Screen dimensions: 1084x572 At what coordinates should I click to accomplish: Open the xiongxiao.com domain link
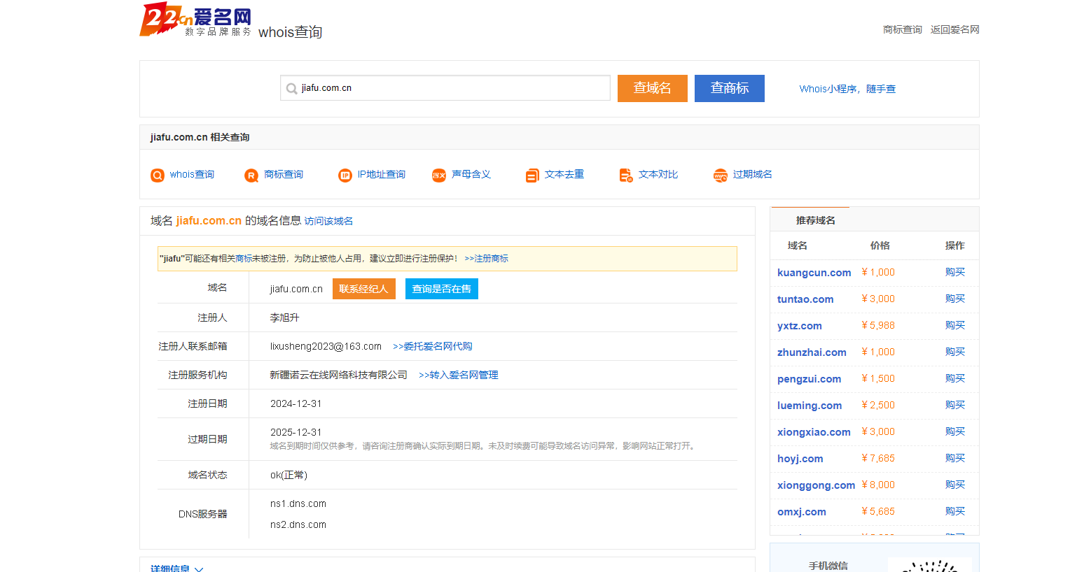click(814, 432)
